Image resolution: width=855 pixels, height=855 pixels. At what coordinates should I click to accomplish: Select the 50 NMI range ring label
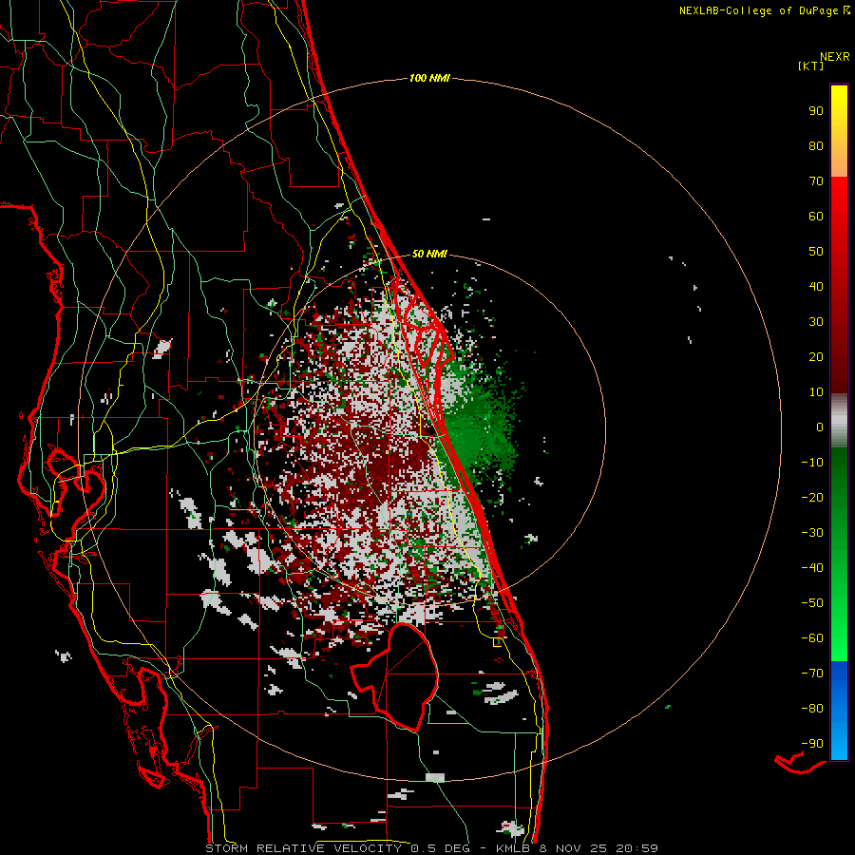pos(429,254)
